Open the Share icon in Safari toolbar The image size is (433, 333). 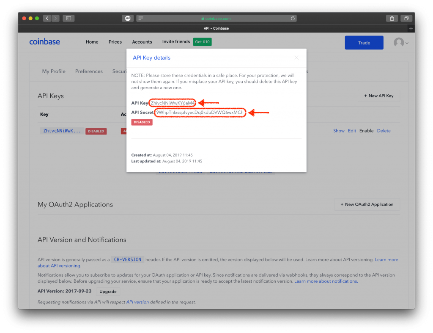(392, 18)
